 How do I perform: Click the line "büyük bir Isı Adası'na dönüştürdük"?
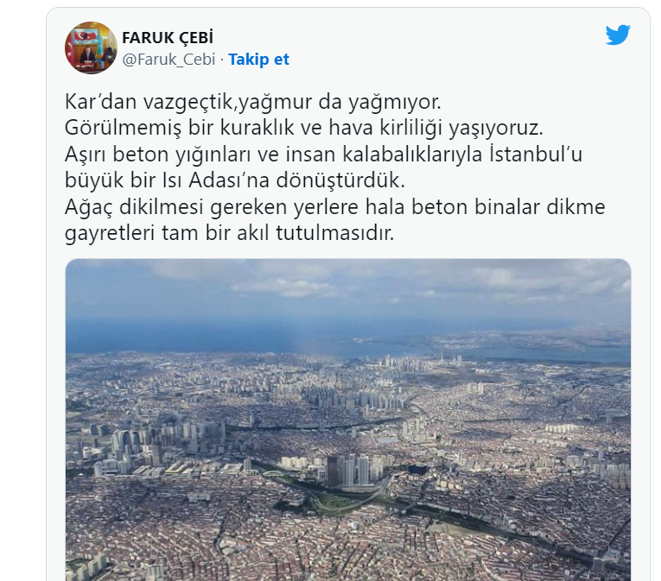pos(235,180)
